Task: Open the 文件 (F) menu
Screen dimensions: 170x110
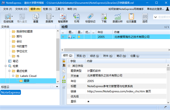Action: click(x=8, y=9)
